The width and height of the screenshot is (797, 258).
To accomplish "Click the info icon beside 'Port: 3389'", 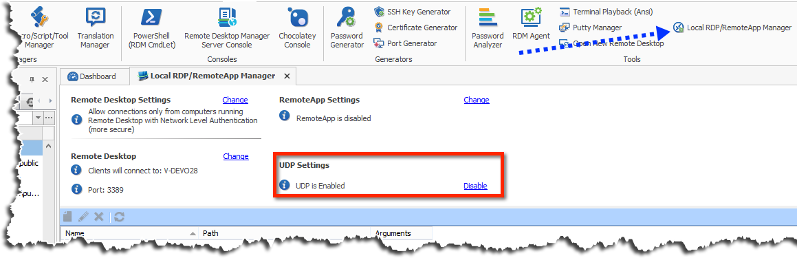I will pyautogui.click(x=77, y=189).
